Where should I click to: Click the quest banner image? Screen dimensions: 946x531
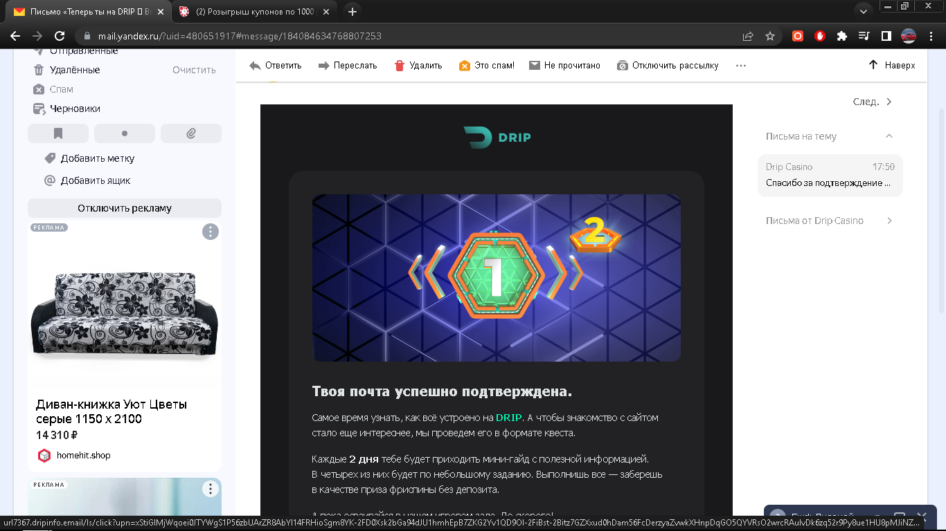pyautogui.click(x=497, y=278)
